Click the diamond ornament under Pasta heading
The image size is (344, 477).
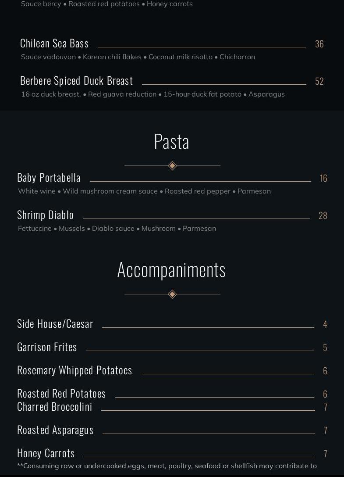(172, 165)
